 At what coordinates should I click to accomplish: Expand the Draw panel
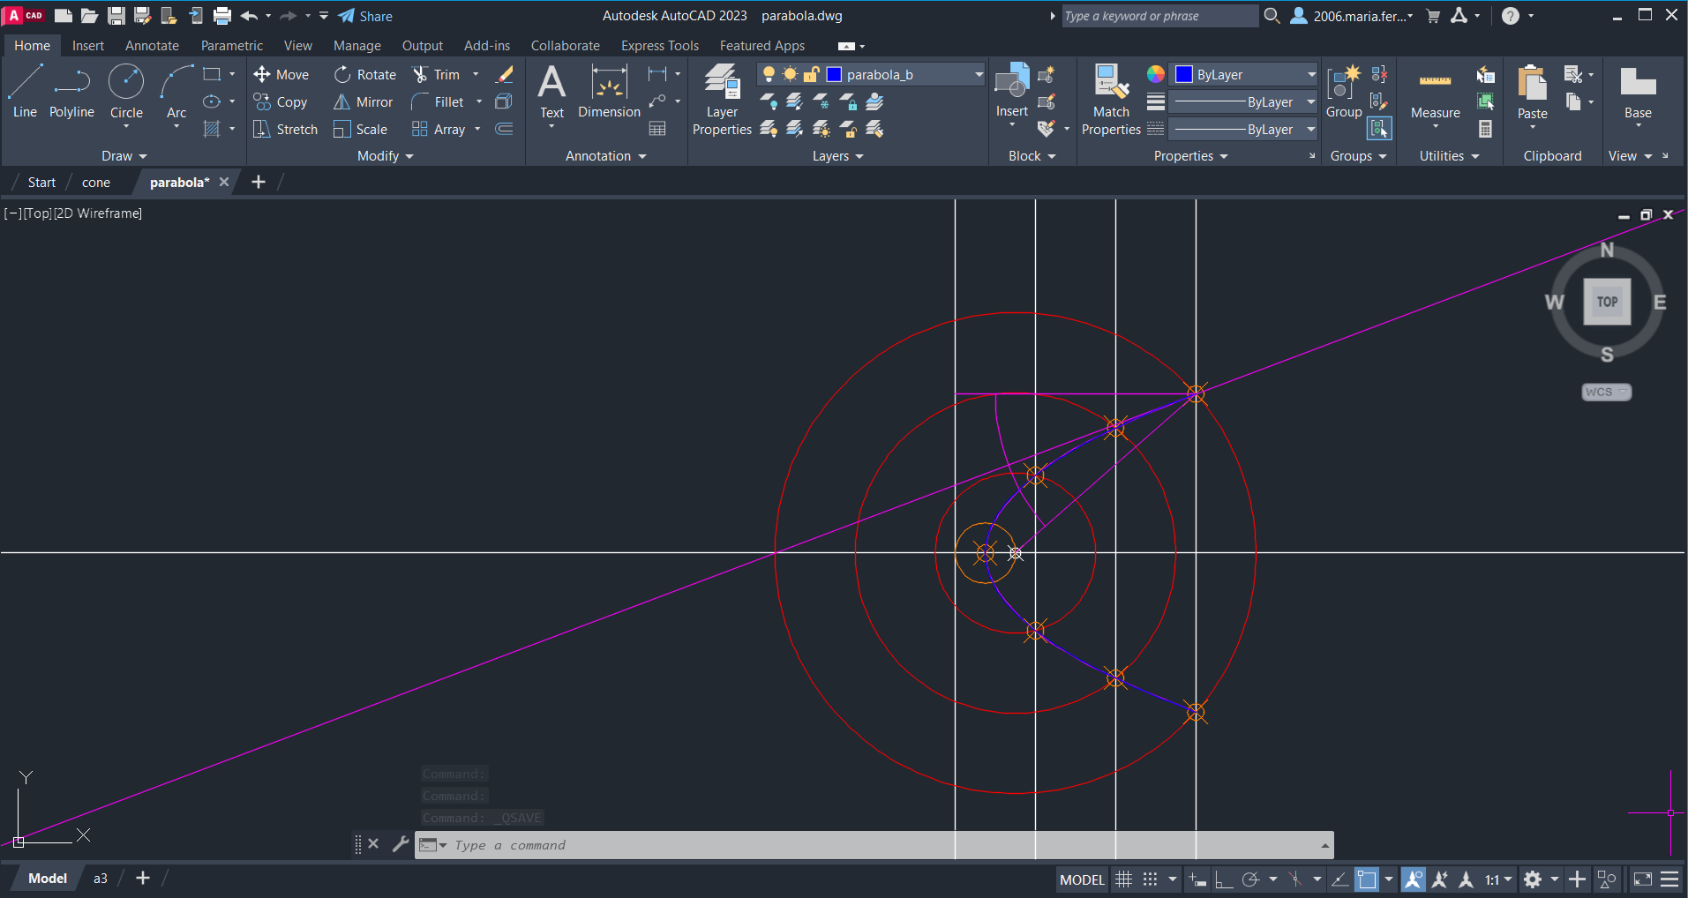pos(124,156)
